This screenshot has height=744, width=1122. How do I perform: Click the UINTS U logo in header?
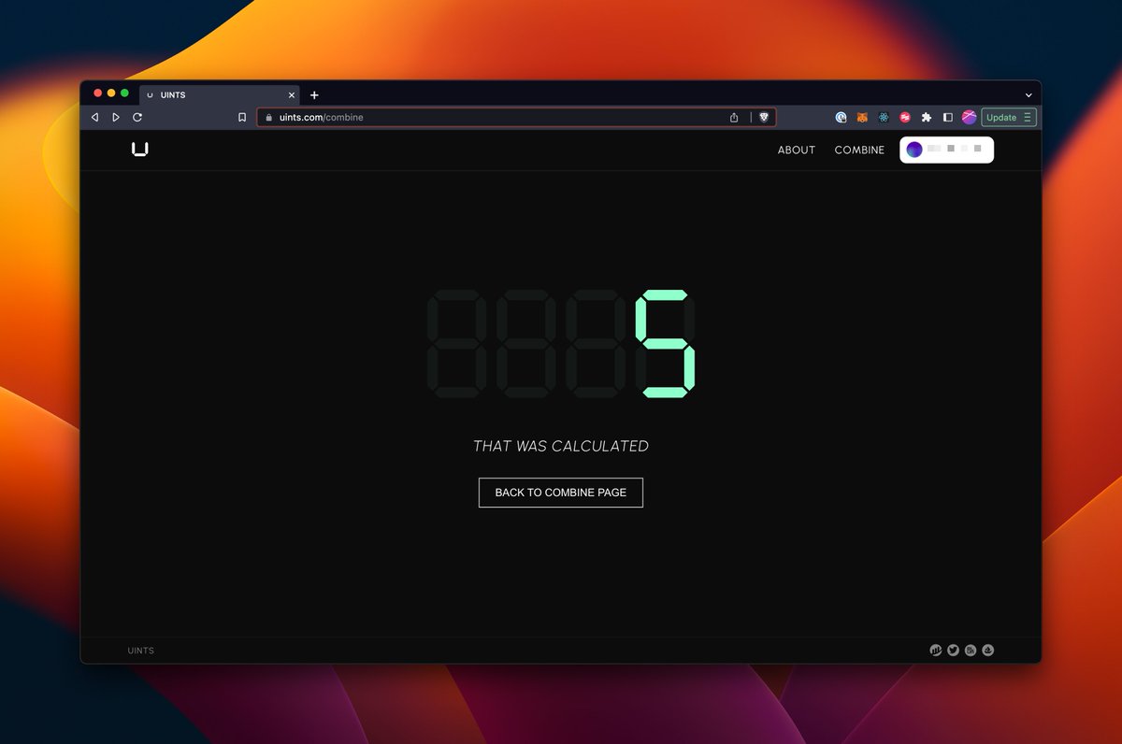pyautogui.click(x=139, y=149)
